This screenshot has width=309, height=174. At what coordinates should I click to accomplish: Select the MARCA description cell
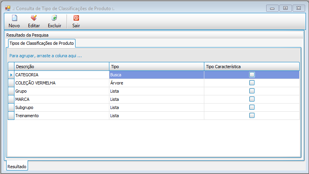[61, 99]
